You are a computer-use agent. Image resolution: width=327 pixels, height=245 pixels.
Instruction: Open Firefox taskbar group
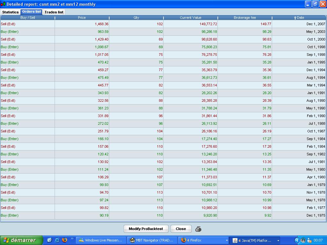204,240
